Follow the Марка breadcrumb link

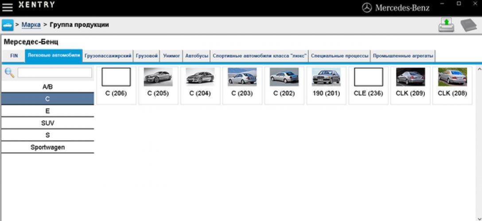pos(31,25)
